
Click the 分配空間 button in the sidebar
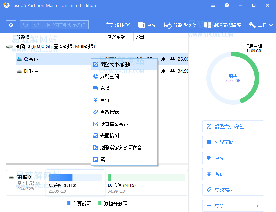tap(233, 142)
